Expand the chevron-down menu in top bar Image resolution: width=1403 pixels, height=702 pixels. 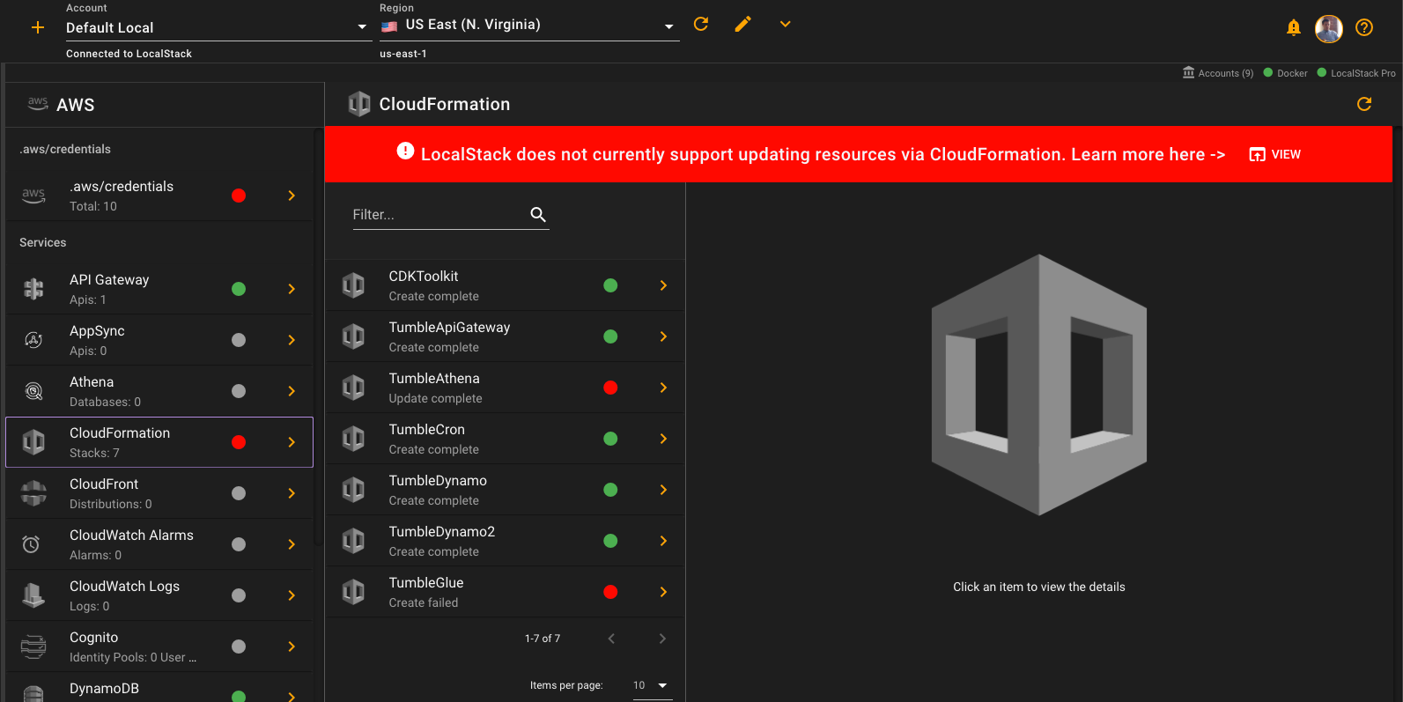tap(786, 24)
